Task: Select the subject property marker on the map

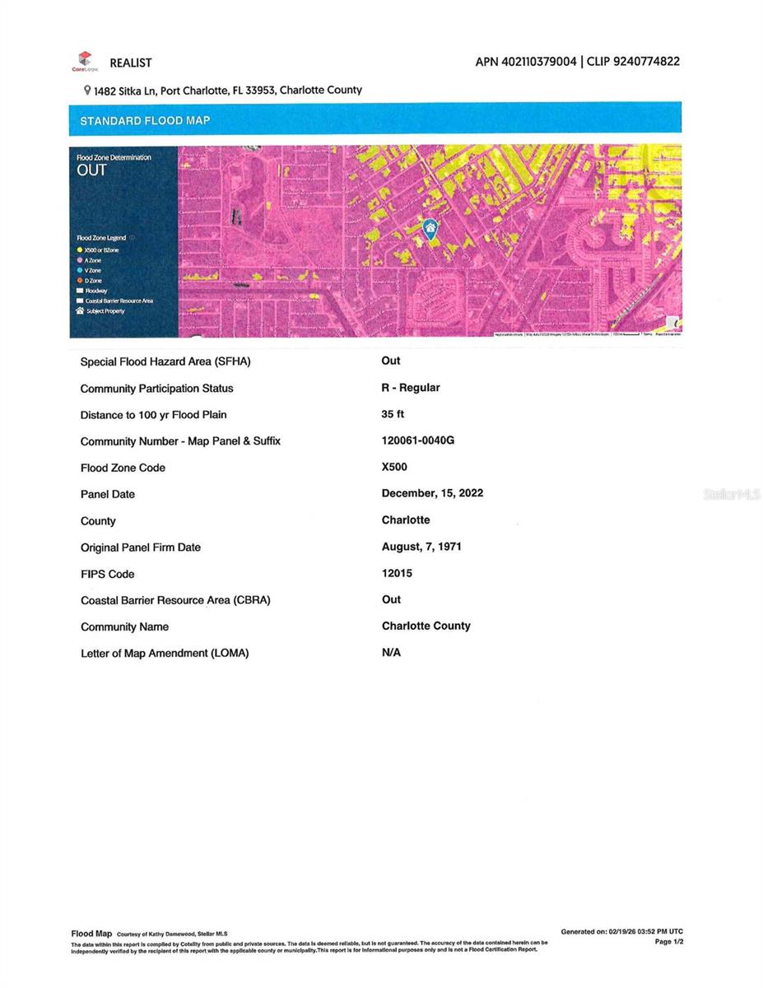Action: [429, 228]
